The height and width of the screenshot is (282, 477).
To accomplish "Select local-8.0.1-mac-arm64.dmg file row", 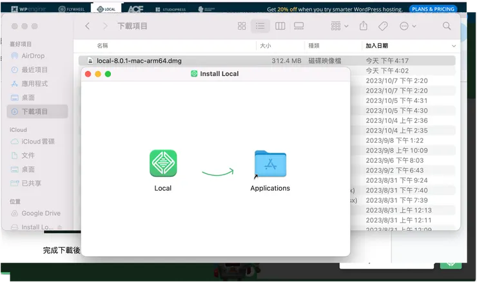I will (267, 61).
